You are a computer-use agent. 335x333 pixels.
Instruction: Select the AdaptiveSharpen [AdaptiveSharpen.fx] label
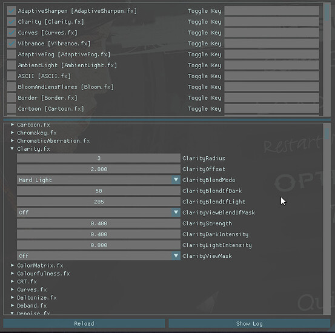[x=78, y=11]
